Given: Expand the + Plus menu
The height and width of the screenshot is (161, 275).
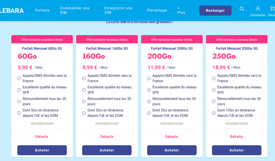Looking at the screenshot, I should [x=181, y=10].
